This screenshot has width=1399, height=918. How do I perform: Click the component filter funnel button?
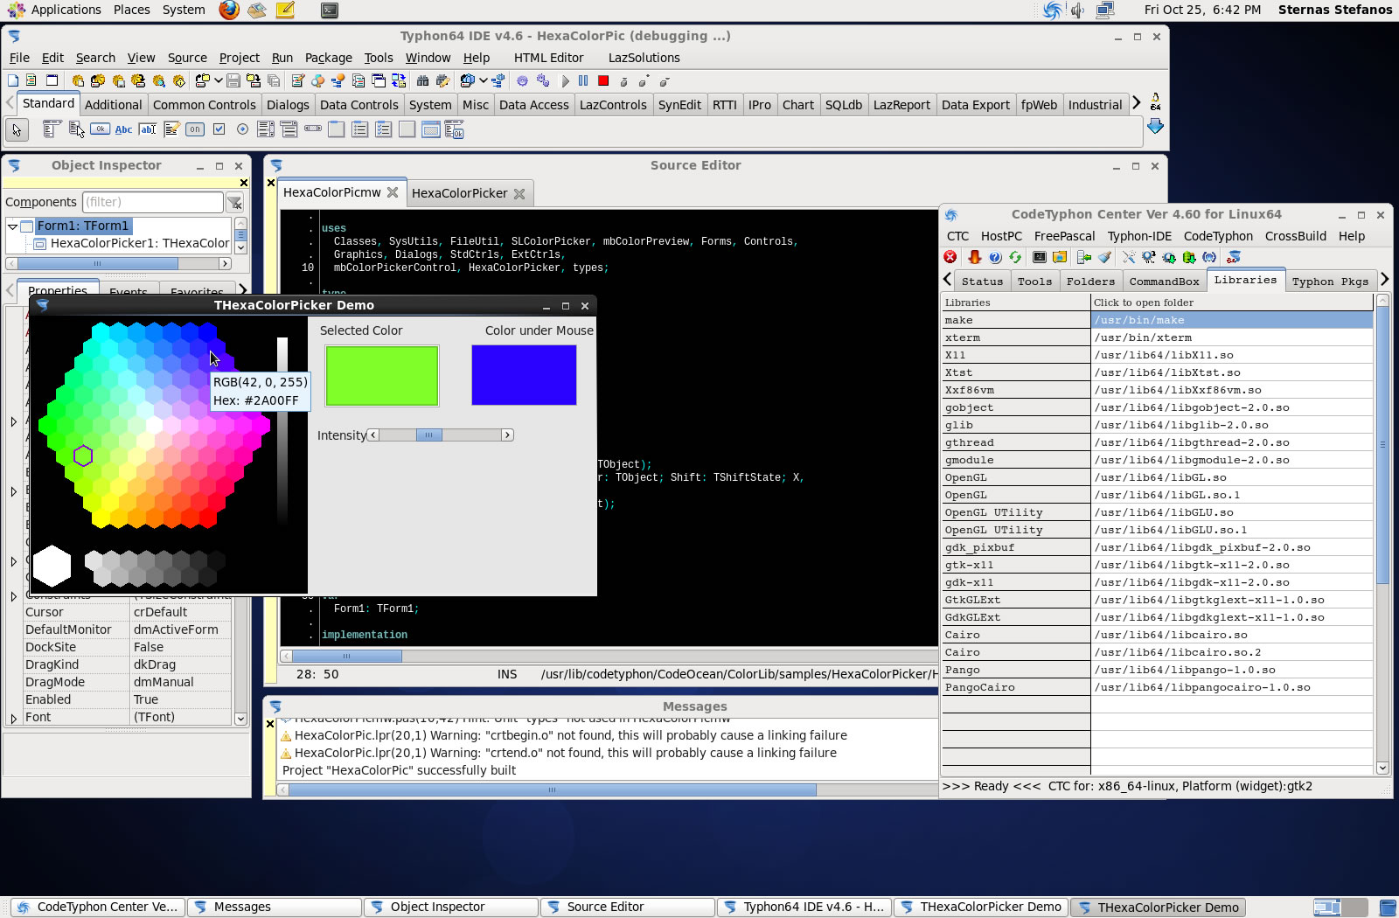[x=234, y=202]
